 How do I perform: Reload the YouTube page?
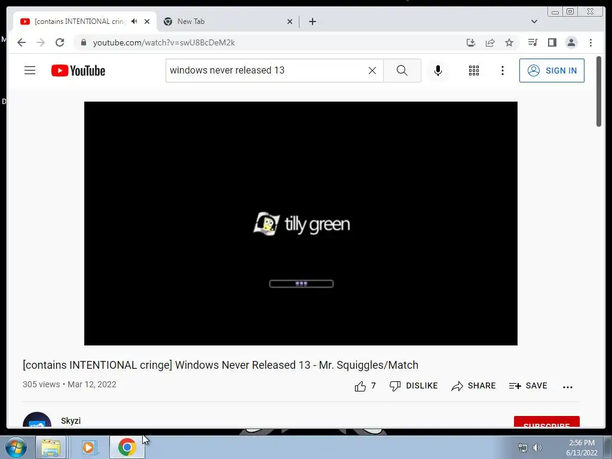[60, 42]
